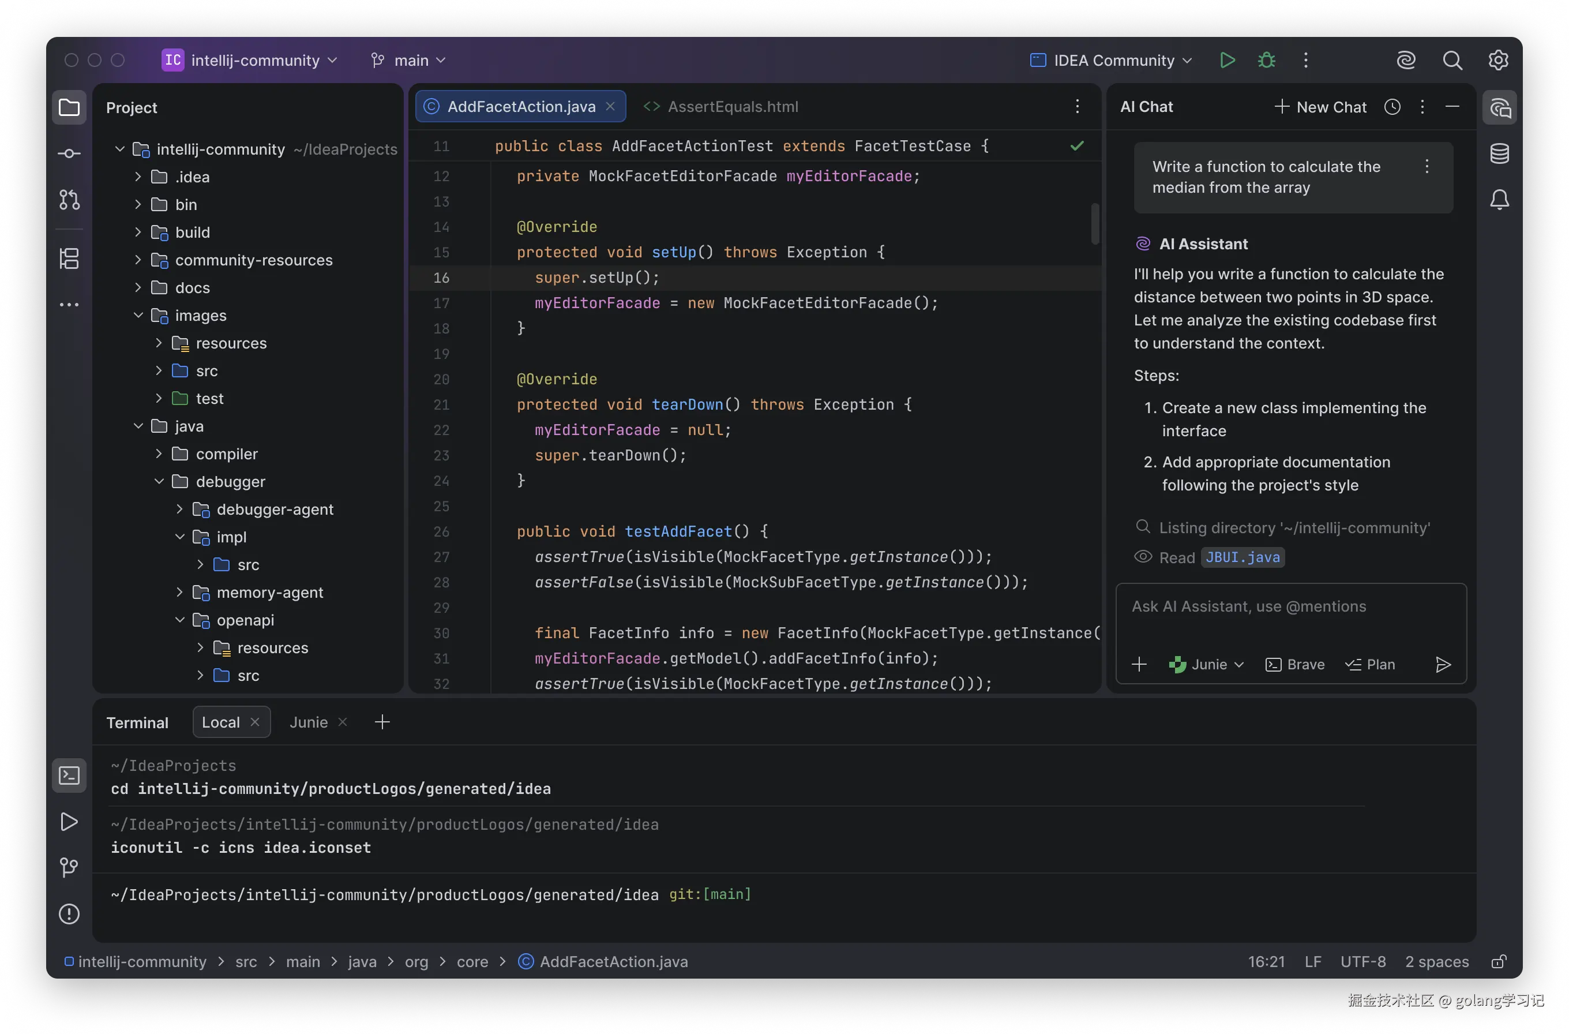Toggle Plan mode in AI chat
The width and height of the screenshot is (1569, 1034).
click(x=1370, y=664)
